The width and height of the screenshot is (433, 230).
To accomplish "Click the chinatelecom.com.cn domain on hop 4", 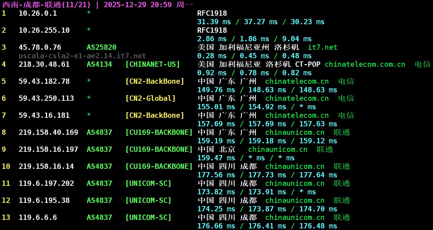I will point(365,64).
